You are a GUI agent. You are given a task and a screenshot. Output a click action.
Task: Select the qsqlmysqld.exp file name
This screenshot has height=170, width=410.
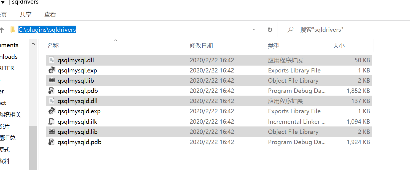[79, 111]
